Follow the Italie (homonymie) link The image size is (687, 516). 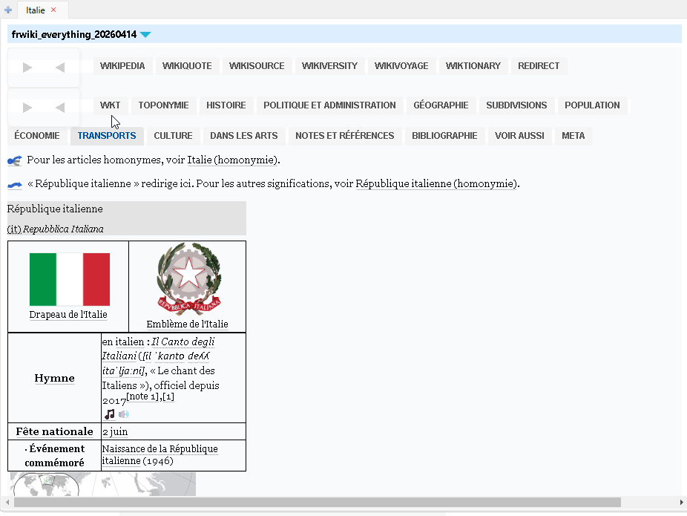point(232,160)
